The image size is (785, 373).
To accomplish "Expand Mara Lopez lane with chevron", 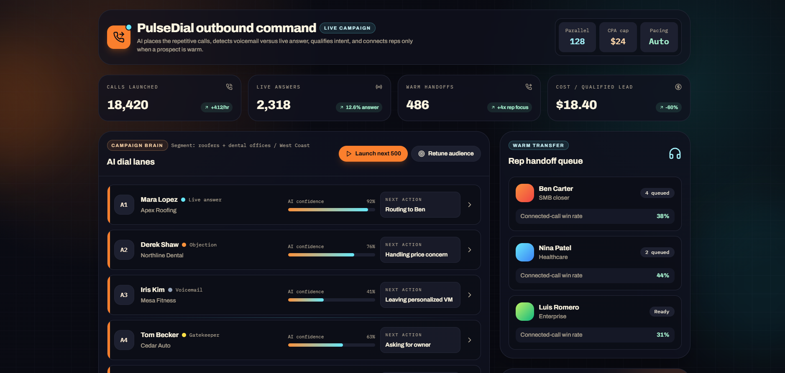I will (470, 205).
